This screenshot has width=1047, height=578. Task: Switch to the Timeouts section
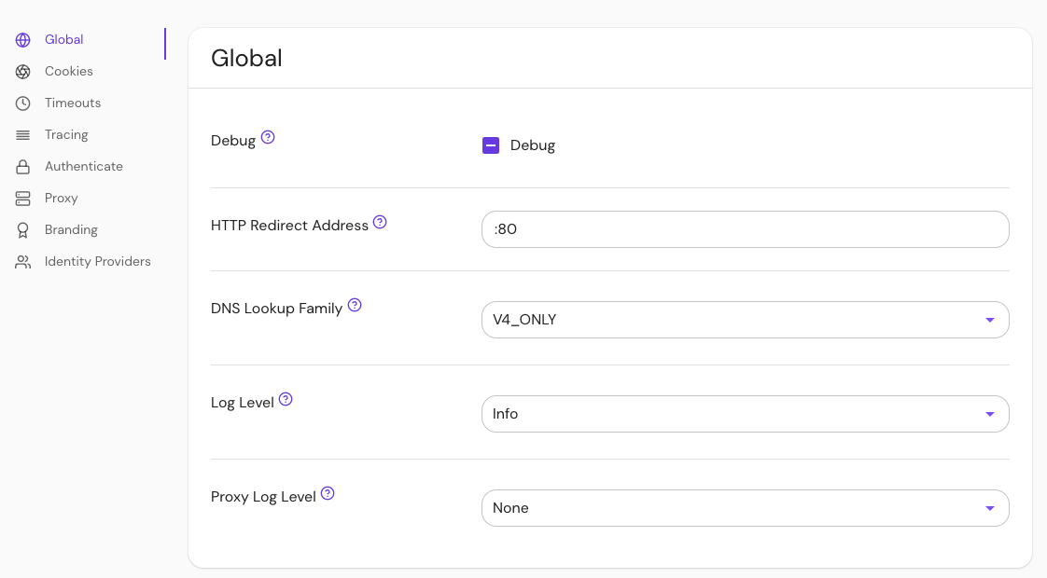pos(73,103)
